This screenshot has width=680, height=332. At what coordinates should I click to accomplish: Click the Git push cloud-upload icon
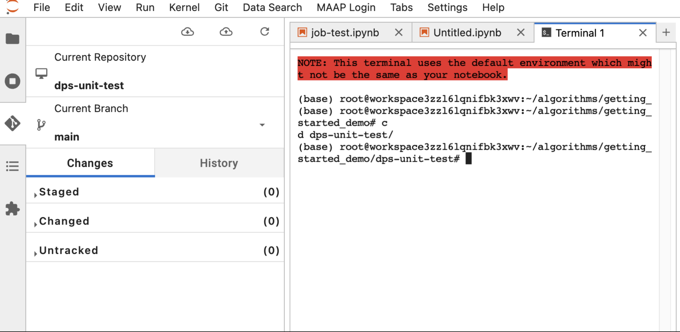pyautogui.click(x=226, y=32)
